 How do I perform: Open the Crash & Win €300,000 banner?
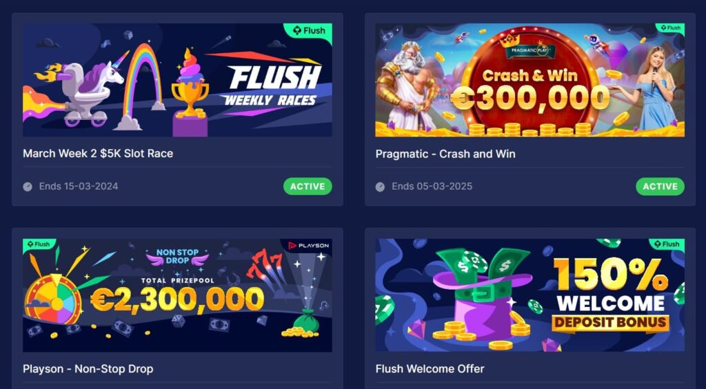(530, 80)
